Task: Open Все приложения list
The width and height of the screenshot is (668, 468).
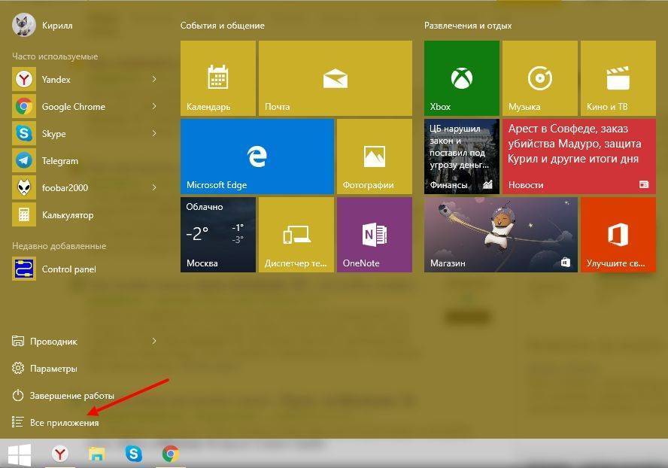Action: [64, 423]
